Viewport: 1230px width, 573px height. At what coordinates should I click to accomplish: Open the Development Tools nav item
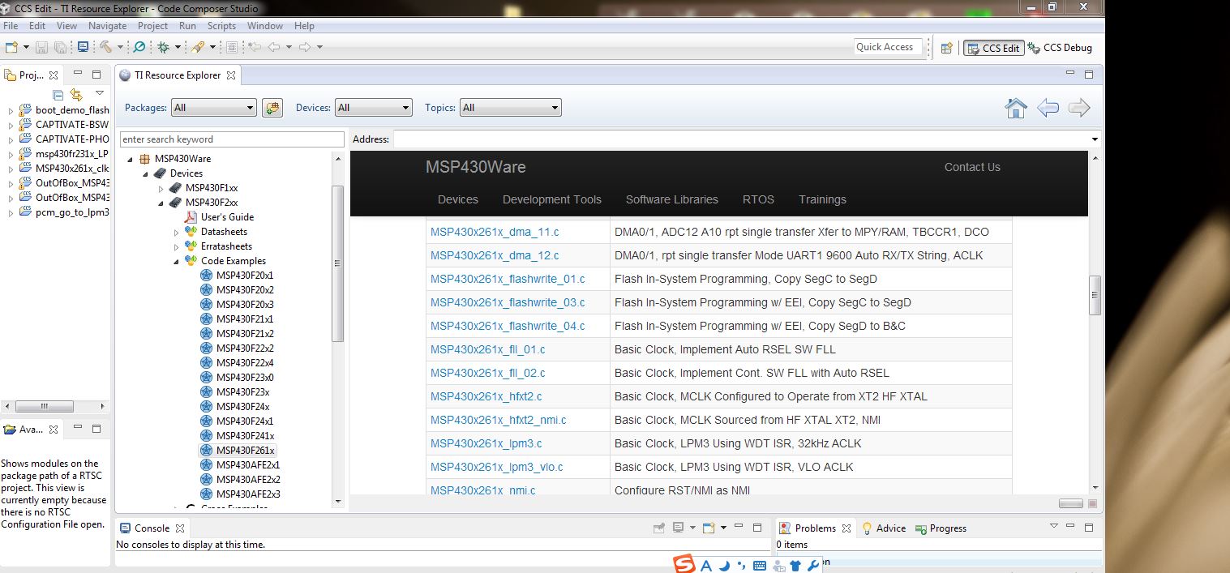[x=552, y=199]
